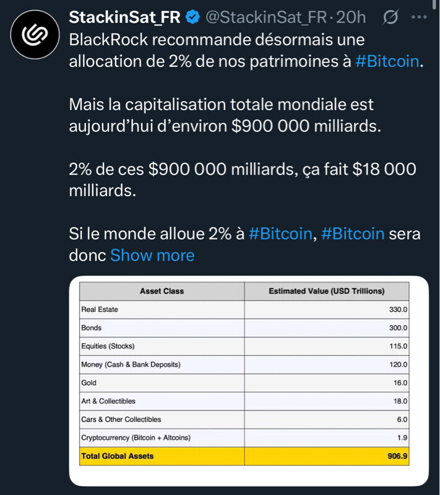Click the Real Estate table row

click(x=244, y=309)
